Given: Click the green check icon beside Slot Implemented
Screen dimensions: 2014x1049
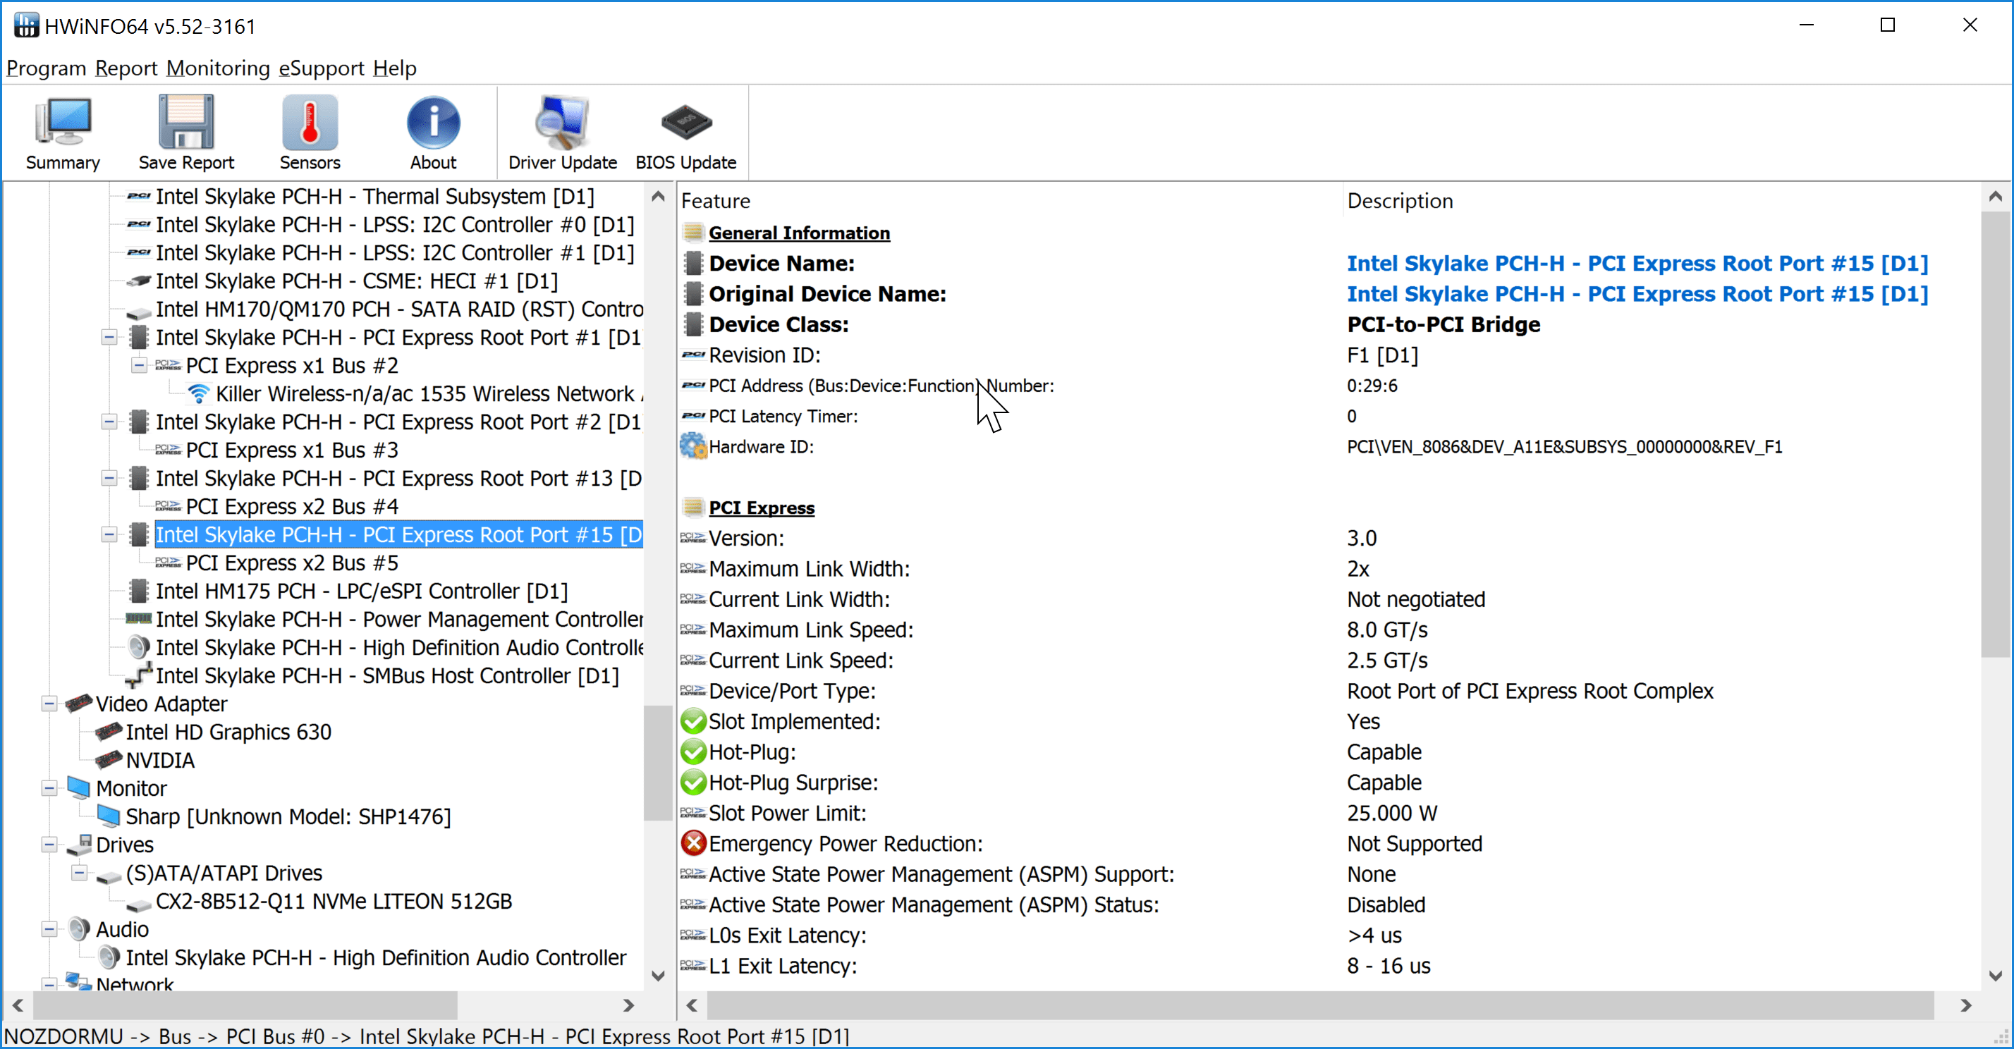Looking at the screenshot, I should tap(693, 721).
